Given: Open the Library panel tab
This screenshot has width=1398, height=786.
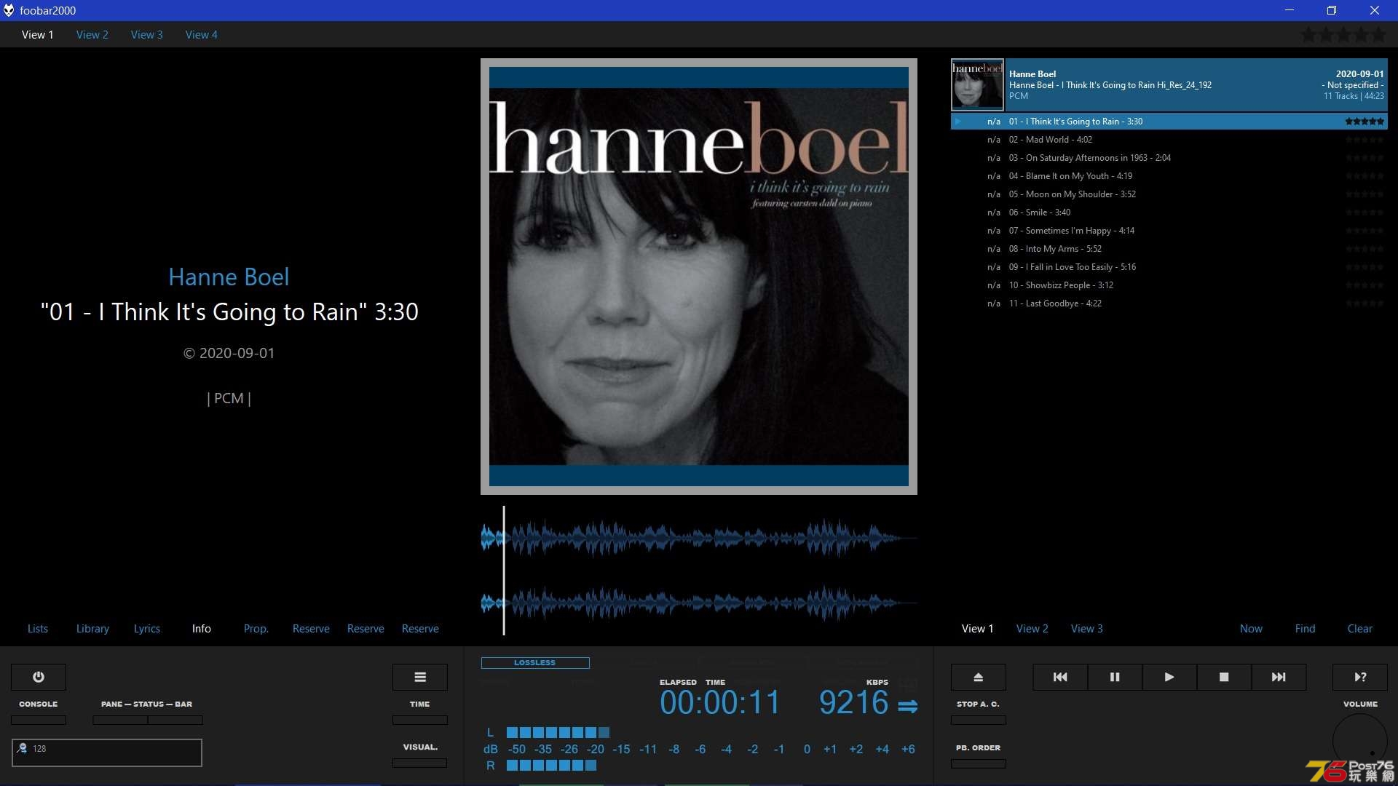Looking at the screenshot, I should 92,628.
